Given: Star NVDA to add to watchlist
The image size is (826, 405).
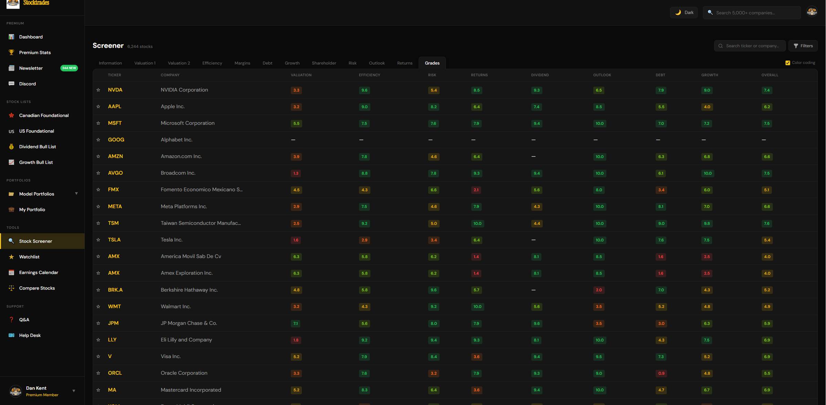Looking at the screenshot, I should pyautogui.click(x=98, y=90).
